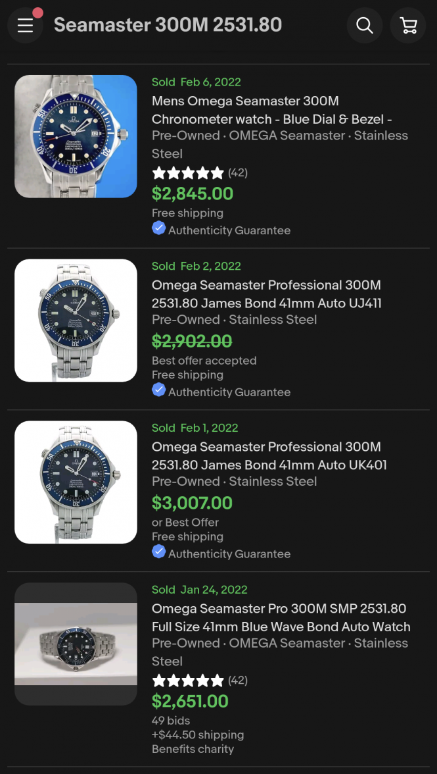Tap the $3,007.00 price
This screenshot has width=437, height=774.
(x=192, y=503)
